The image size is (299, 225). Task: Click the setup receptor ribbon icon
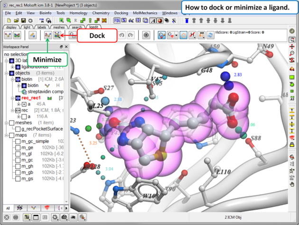coord(17,35)
